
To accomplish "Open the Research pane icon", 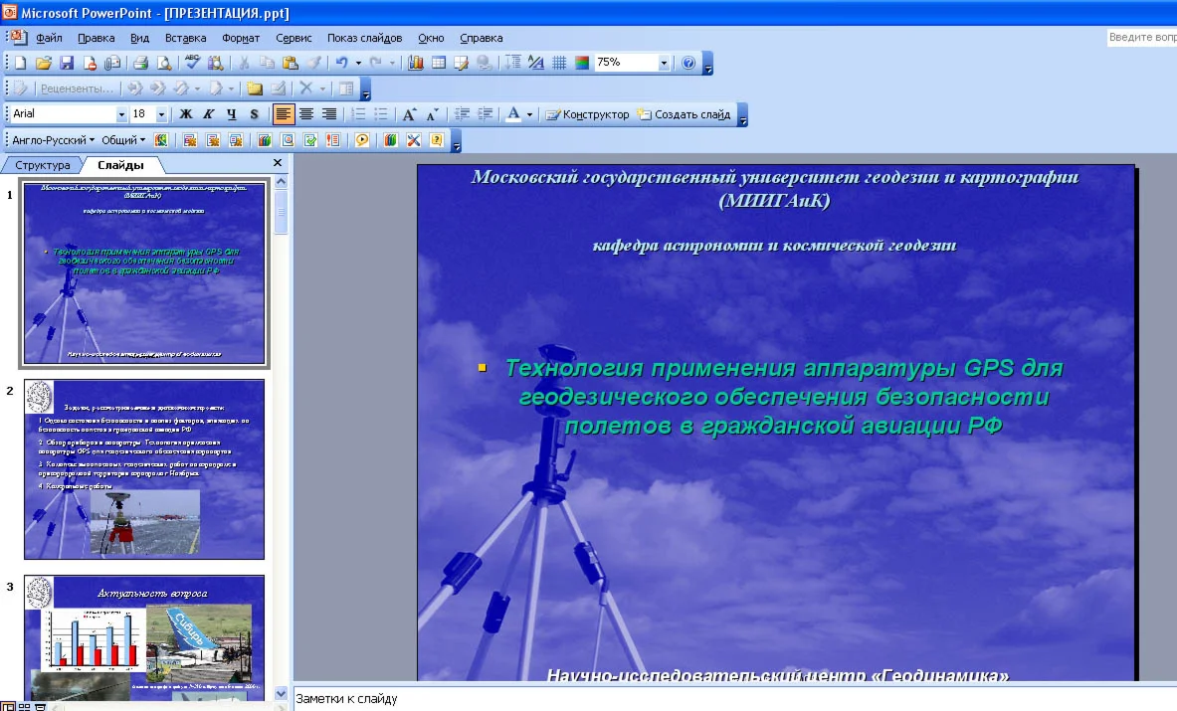I will tap(216, 63).
